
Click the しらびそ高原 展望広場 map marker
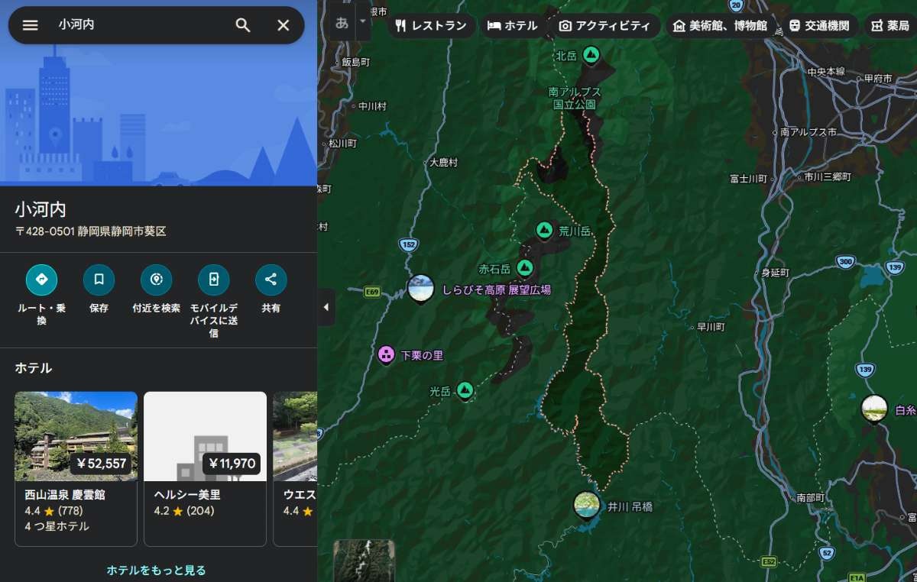click(421, 288)
